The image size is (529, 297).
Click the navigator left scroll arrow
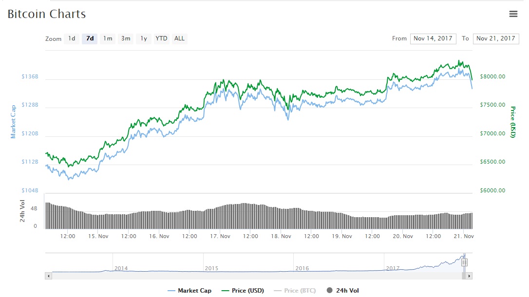49,276
